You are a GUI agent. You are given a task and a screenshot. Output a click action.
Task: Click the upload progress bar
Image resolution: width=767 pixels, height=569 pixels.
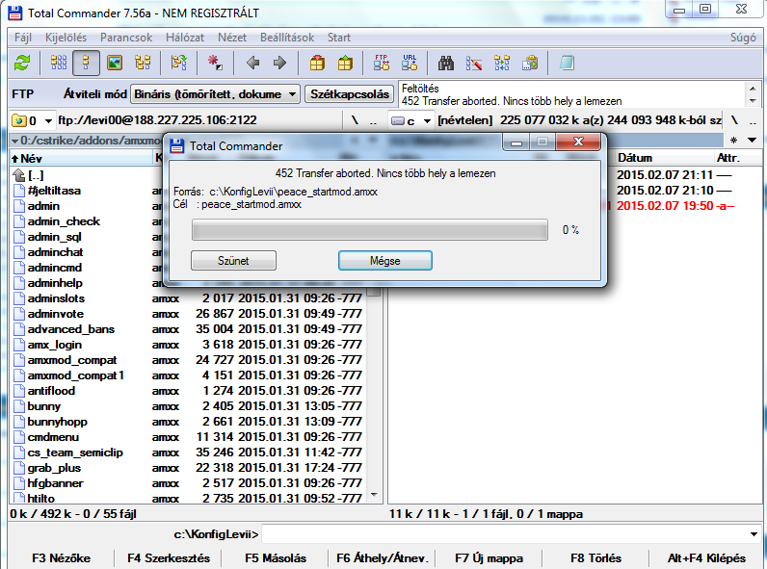370,230
